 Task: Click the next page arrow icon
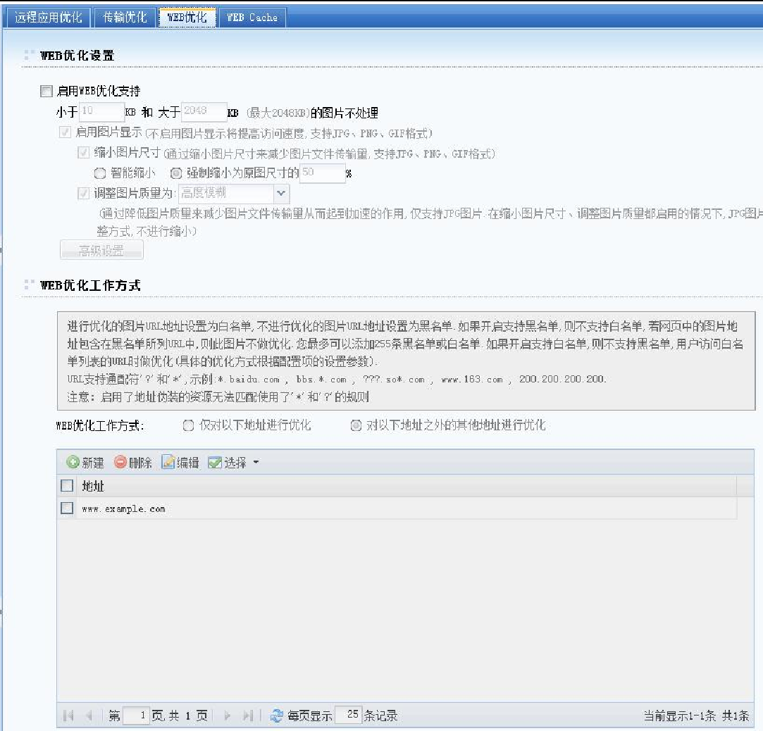pyautogui.click(x=228, y=716)
